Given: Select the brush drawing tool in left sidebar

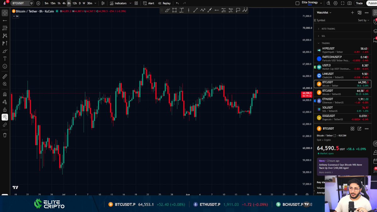Looking at the screenshot, I should click(5, 51).
